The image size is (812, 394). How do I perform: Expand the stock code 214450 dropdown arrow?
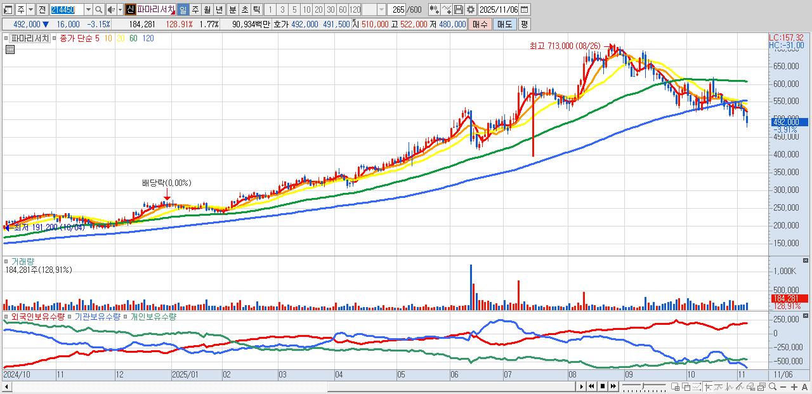point(88,10)
